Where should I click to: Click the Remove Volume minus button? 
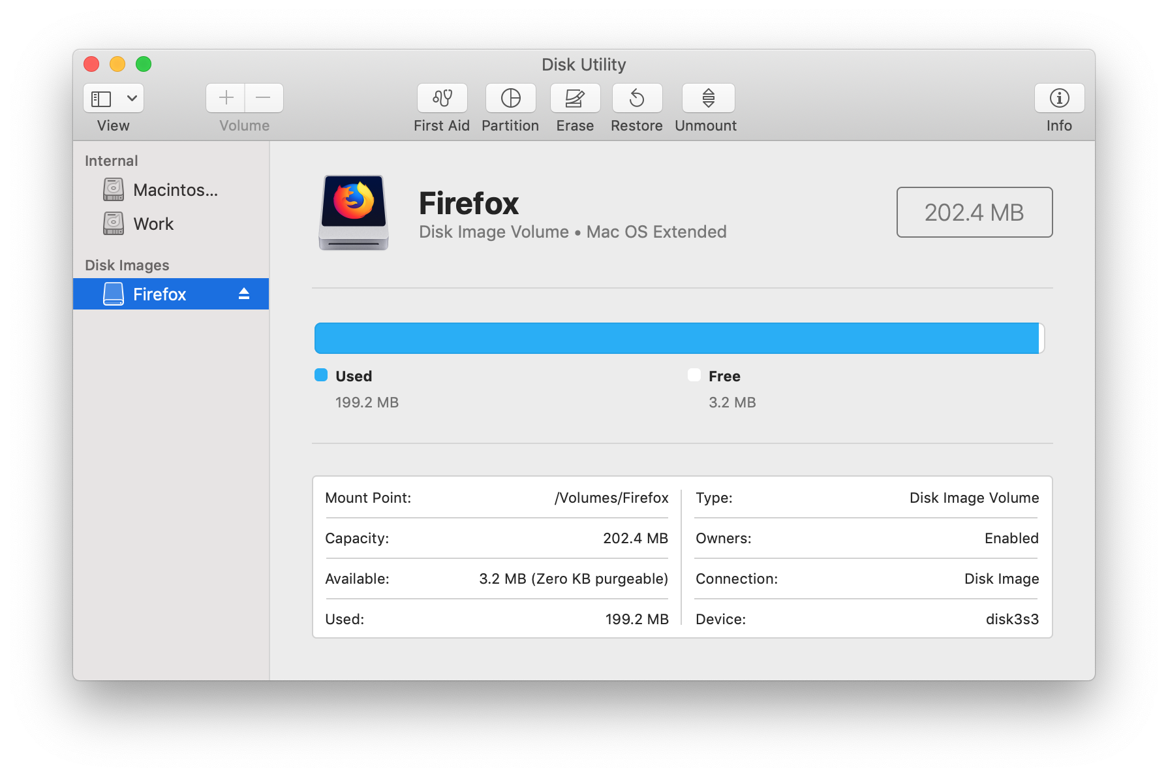264,98
